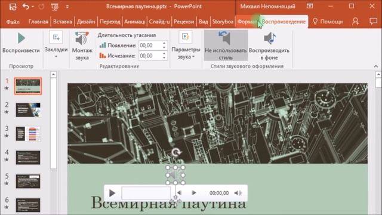382x215 pixels.
Task: Decrease the Исчезание fade-out value
Action: click(x=164, y=58)
